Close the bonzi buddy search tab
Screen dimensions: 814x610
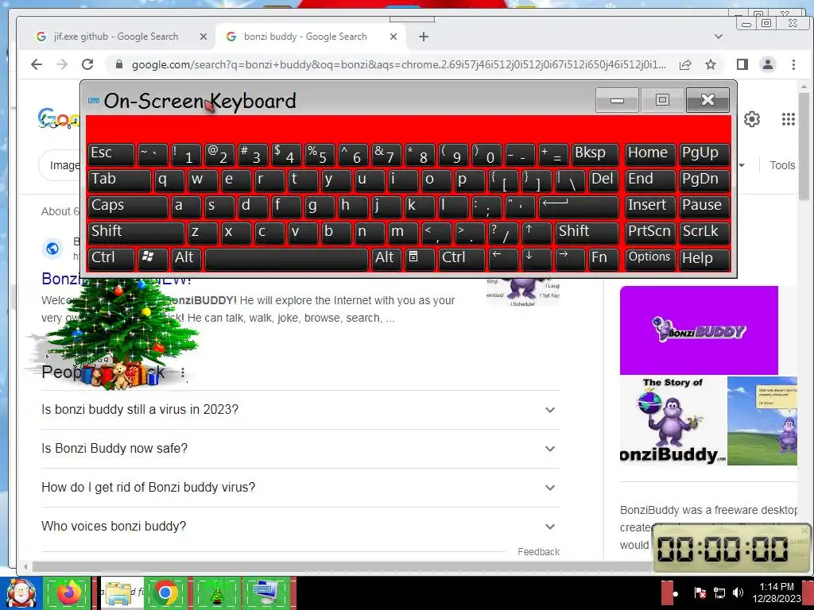[393, 37]
